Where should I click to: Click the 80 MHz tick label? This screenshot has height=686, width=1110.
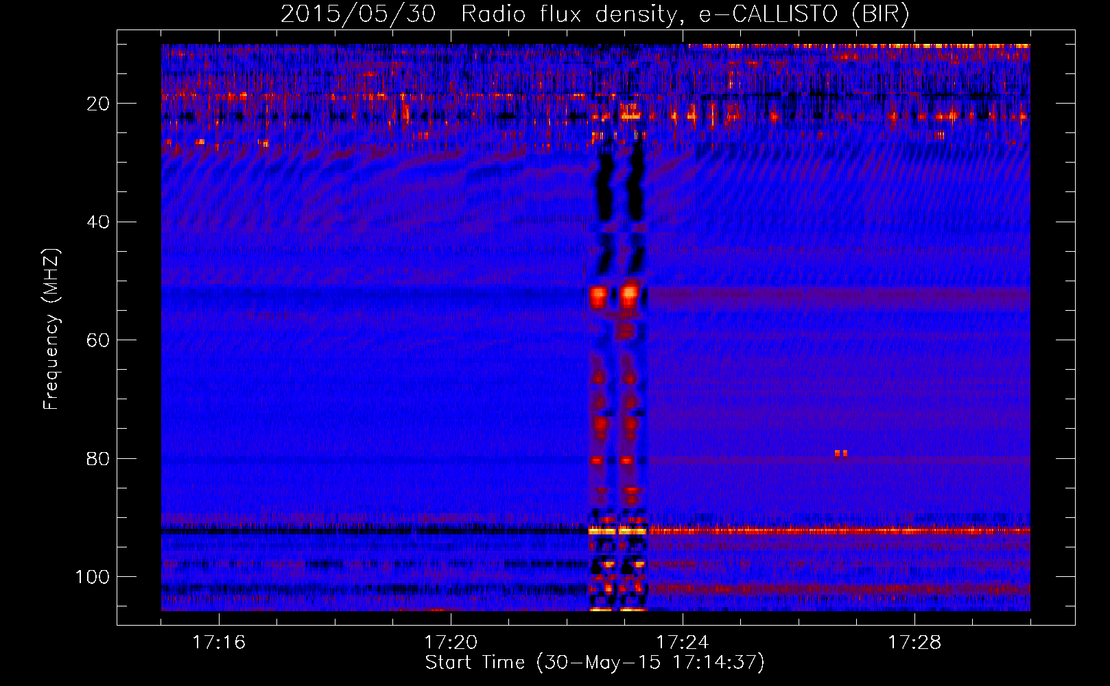point(99,459)
